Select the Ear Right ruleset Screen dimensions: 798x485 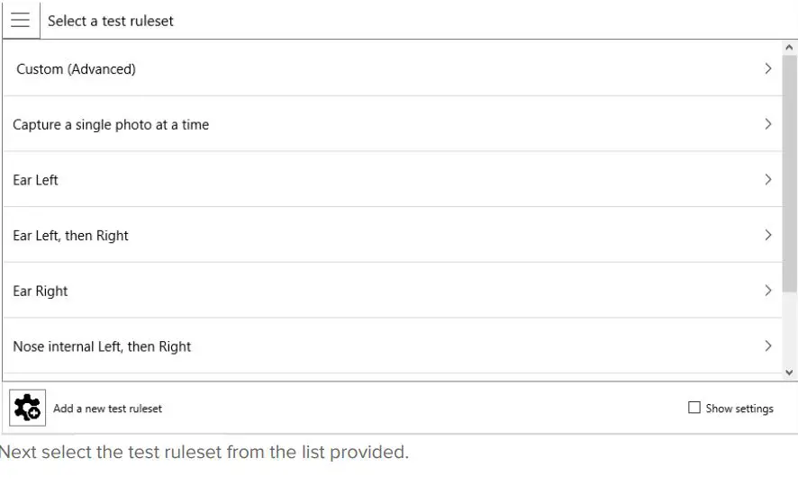coord(41,292)
